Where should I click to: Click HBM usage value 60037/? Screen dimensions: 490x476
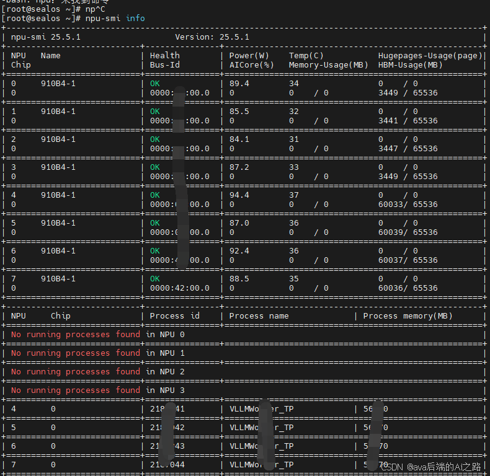(x=393, y=260)
